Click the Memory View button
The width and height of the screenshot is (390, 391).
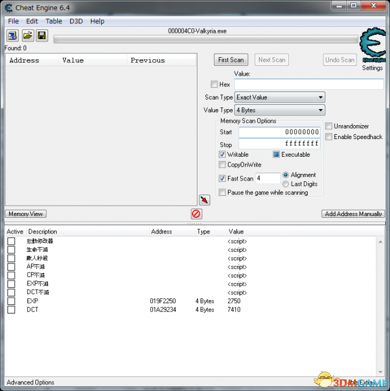click(x=26, y=214)
